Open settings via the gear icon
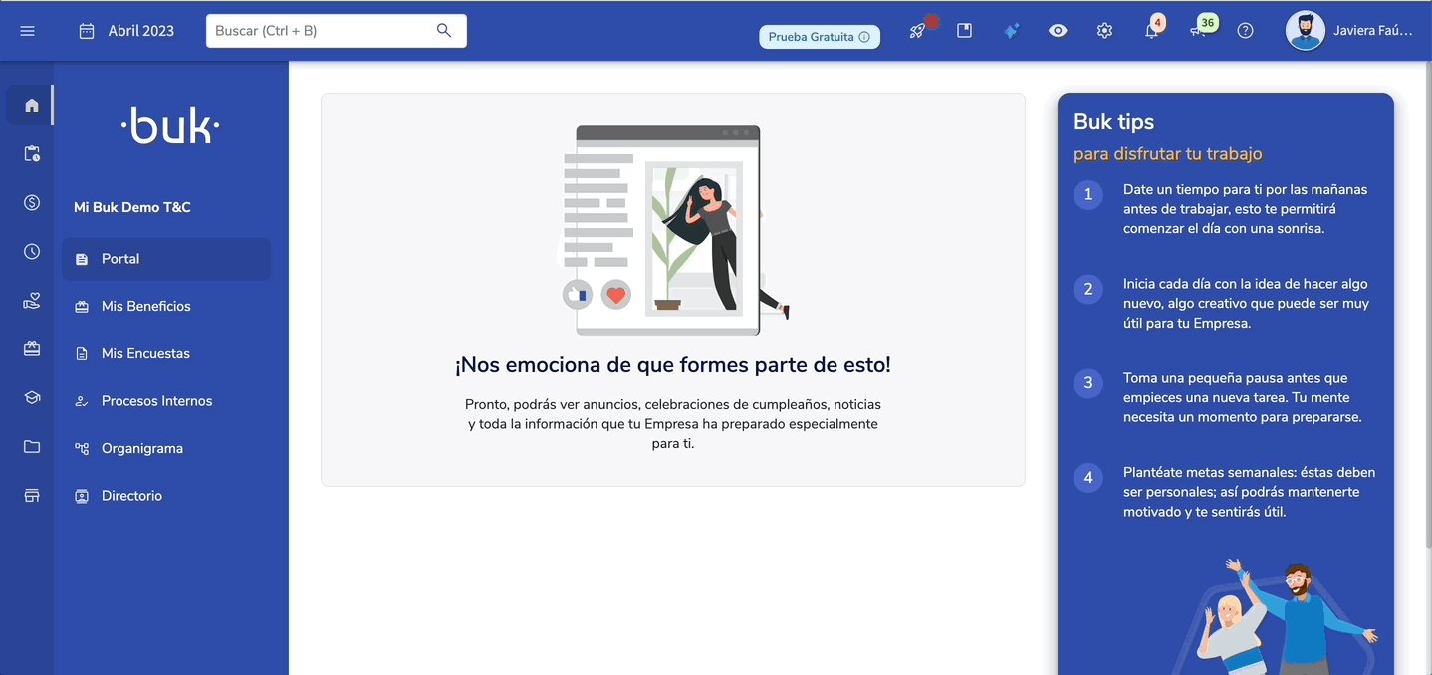The width and height of the screenshot is (1432, 675). point(1103,30)
